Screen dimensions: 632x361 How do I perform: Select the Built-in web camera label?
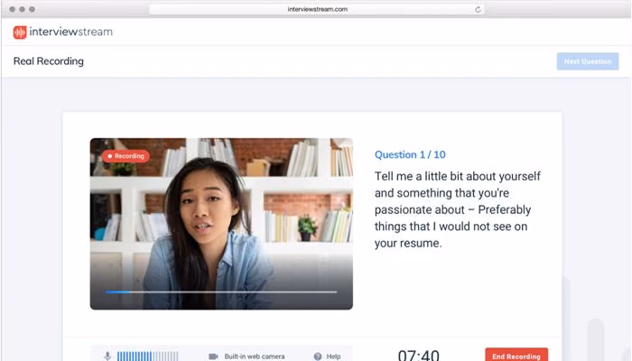(255, 356)
